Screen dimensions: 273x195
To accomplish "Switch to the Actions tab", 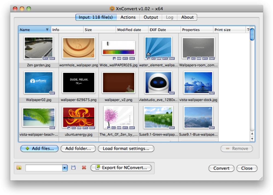I will click(128, 17).
